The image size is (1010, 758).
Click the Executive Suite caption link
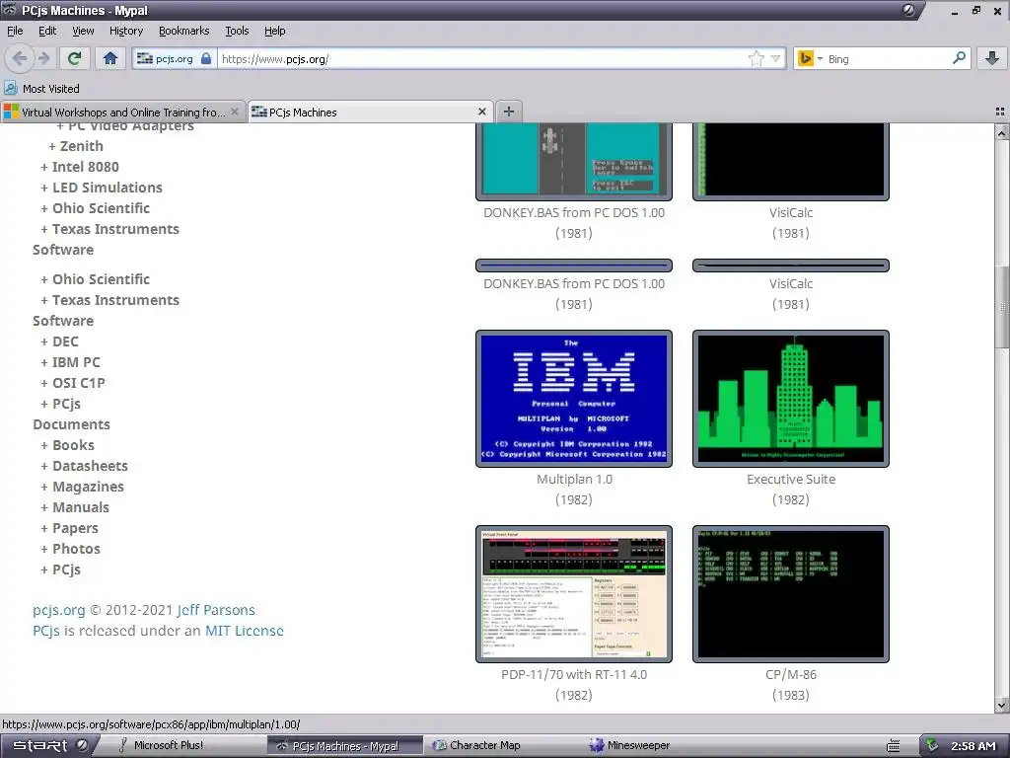point(791,479)
